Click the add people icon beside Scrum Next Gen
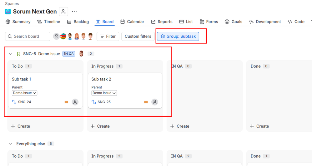This screenshot has height=166, width=312. pos(63,12)
